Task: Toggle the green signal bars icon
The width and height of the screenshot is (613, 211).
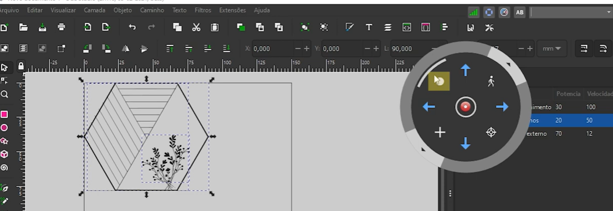Action: pyautogui.click(x=474, y=13)
